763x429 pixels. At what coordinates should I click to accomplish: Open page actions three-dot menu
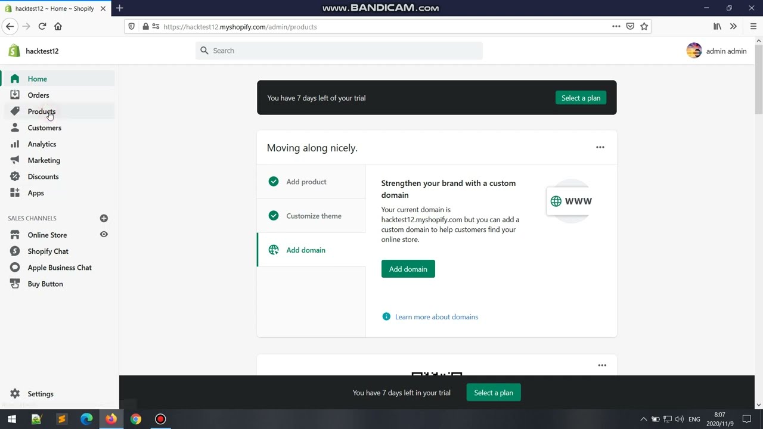pos(616,26)
